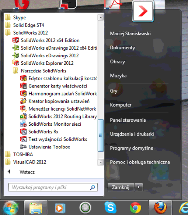Click the programs list scrollbar thumb
The height and width of the screenshot is (215, 188).
pyautogui.click(x=101, y=136)
